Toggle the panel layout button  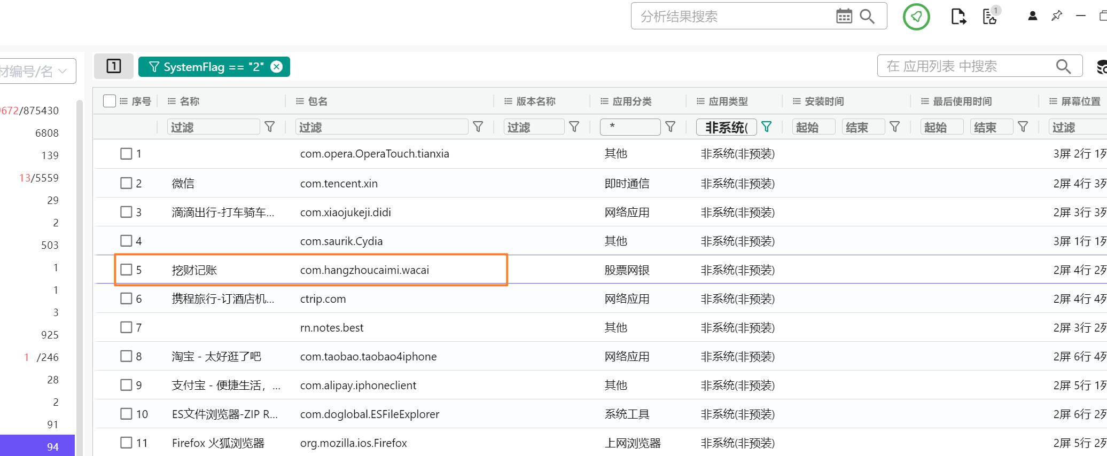[114, 66]
